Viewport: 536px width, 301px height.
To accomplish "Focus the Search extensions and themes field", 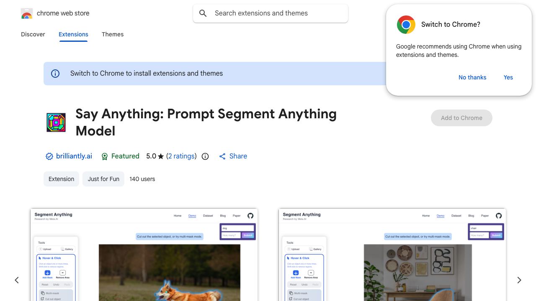I will pos(271,13).
